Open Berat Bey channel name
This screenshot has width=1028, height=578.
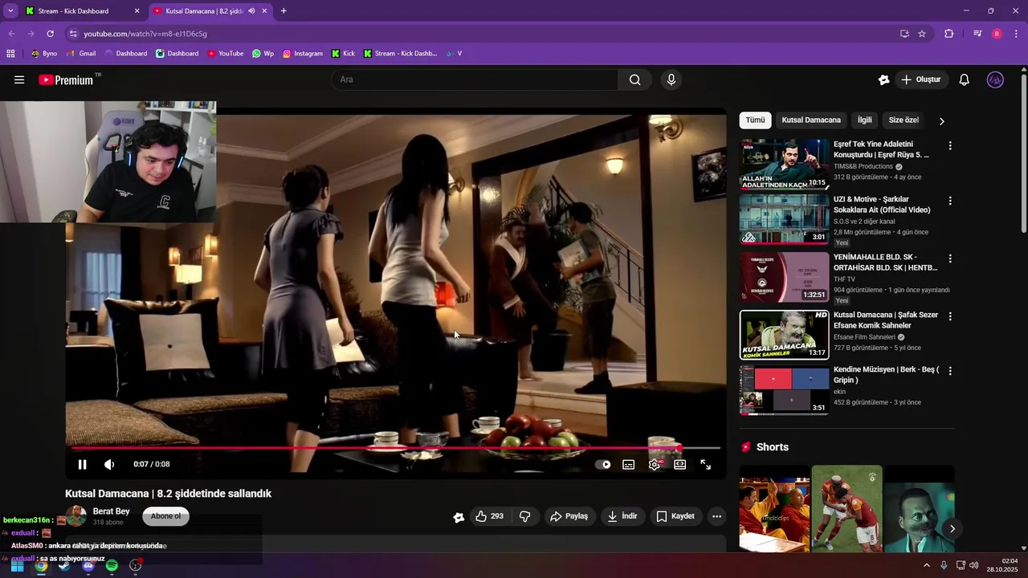click(111, 511)
